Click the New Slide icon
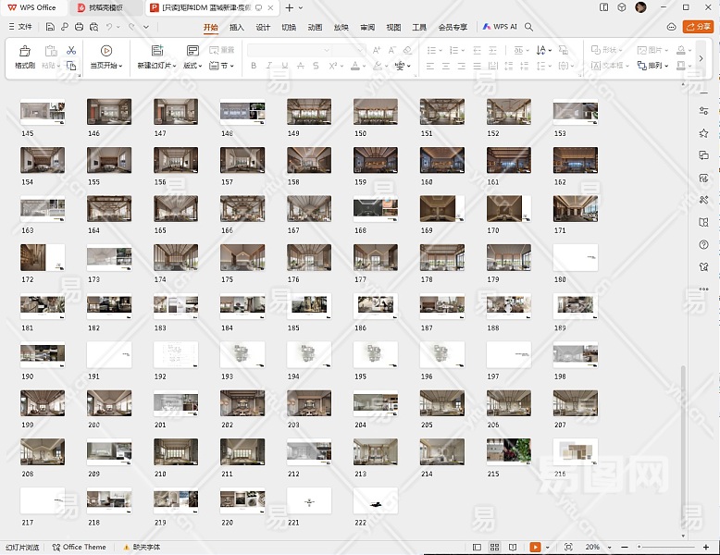This screenshot has height=555, width=720. (156, 52)
